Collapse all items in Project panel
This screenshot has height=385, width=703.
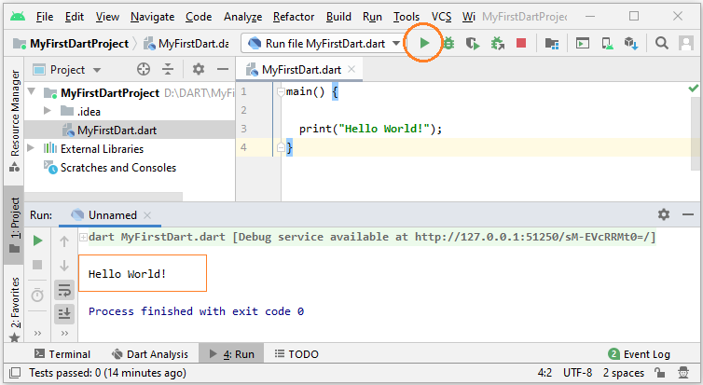tap(168, 69)
